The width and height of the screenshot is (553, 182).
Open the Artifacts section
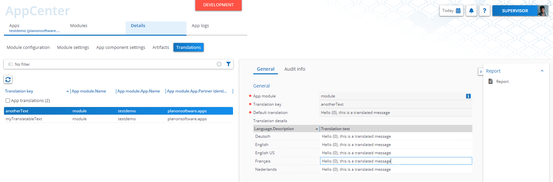(161, 48)
